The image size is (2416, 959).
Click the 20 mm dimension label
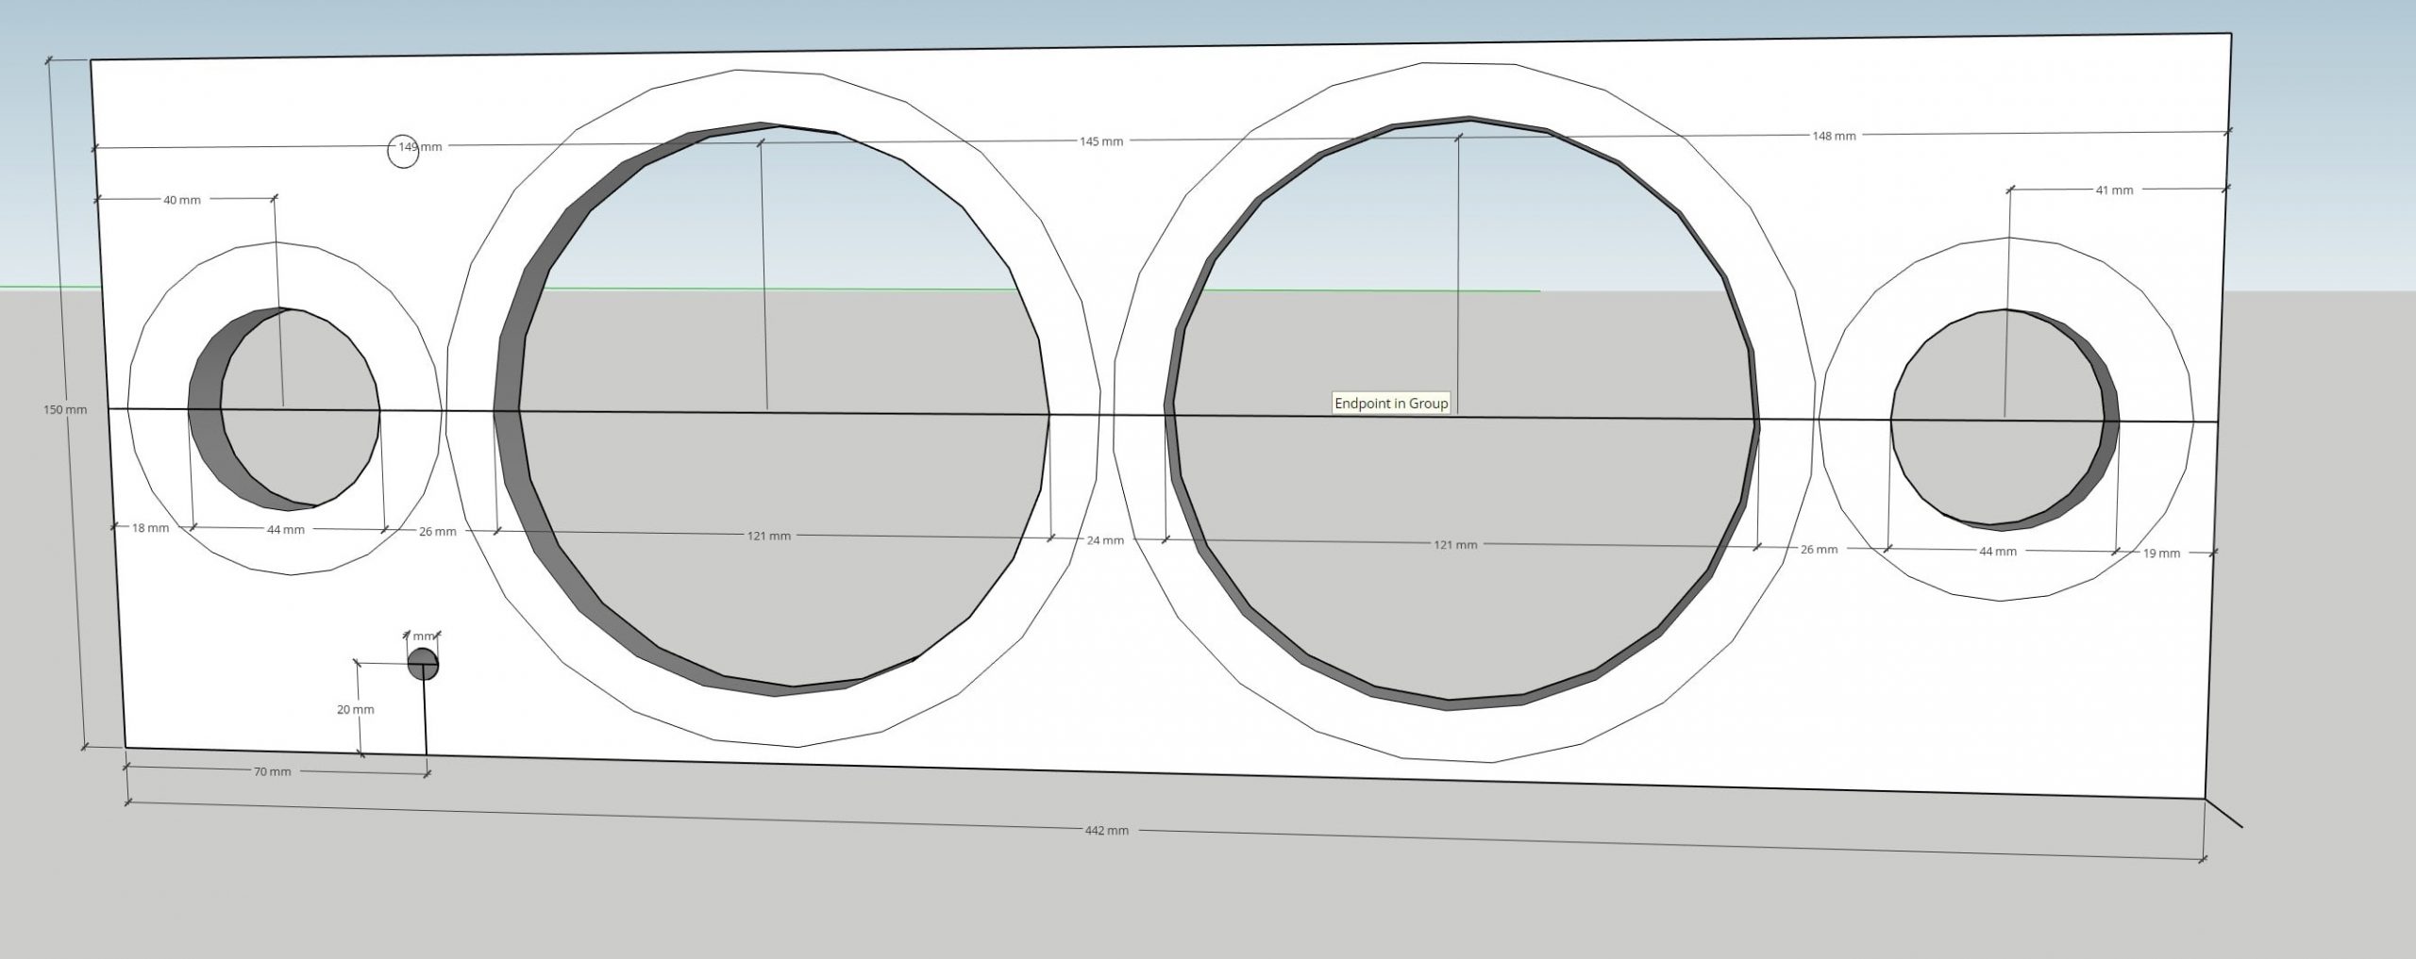coord(355,709)
